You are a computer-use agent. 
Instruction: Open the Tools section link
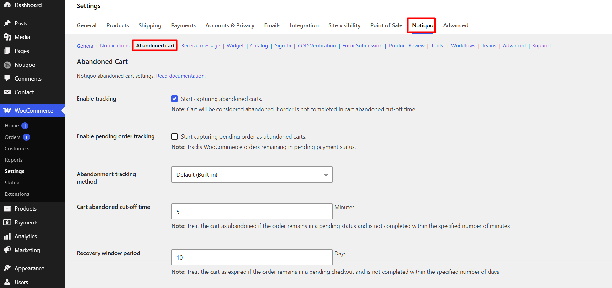click(x=437, y=46)
